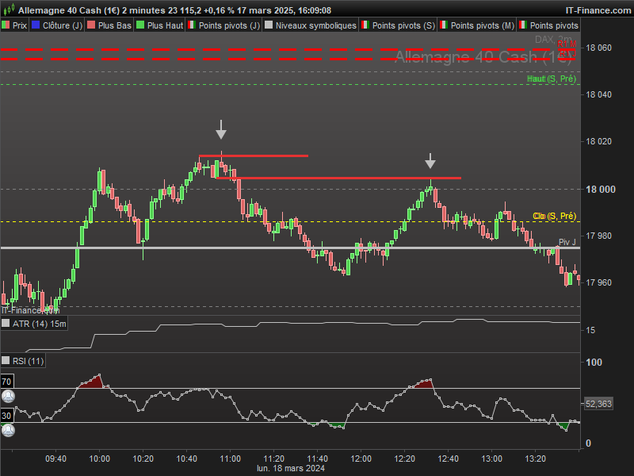Open Points pivots (J) indicator settings
The image size is (634, 476).
tap(224, 25)
